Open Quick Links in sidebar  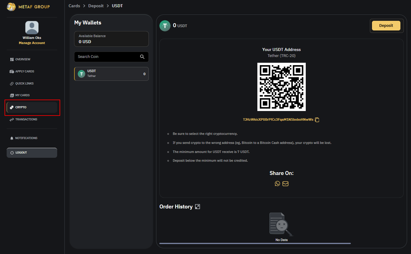(x=24, y=84)
